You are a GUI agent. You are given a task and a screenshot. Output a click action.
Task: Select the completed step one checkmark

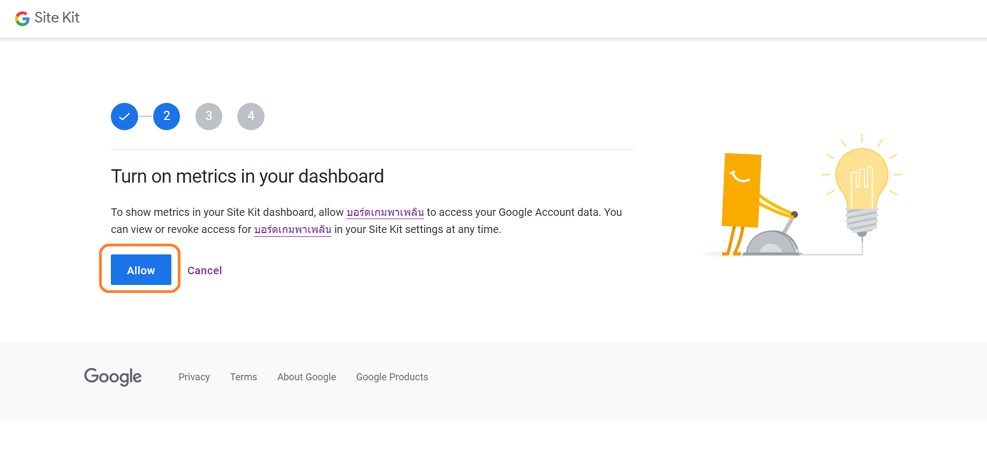tap(124, 116)
